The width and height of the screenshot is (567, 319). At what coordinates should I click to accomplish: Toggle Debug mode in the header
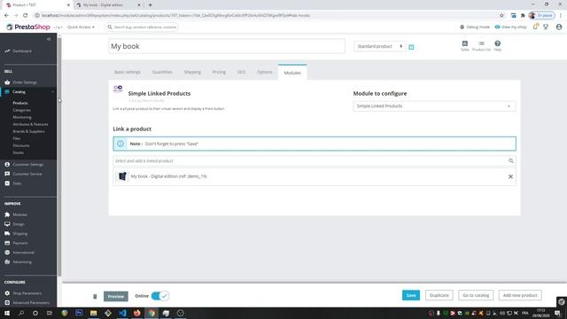tap(475, 27)
